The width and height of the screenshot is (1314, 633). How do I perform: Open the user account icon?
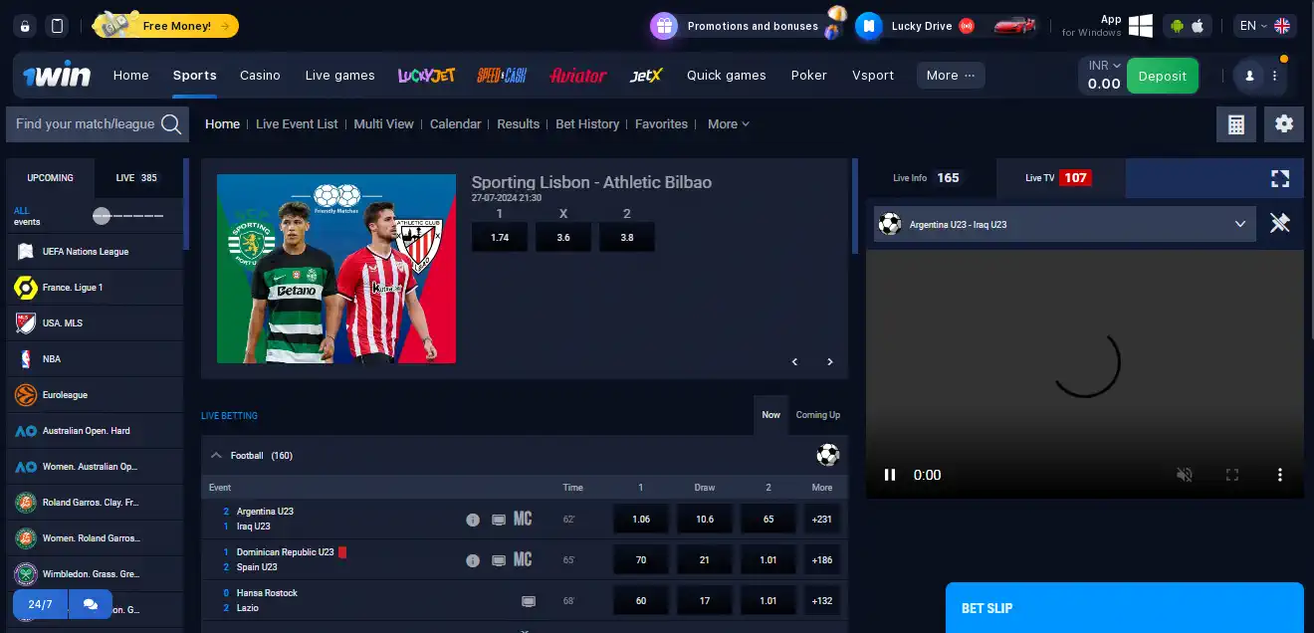pos(1247,75)
